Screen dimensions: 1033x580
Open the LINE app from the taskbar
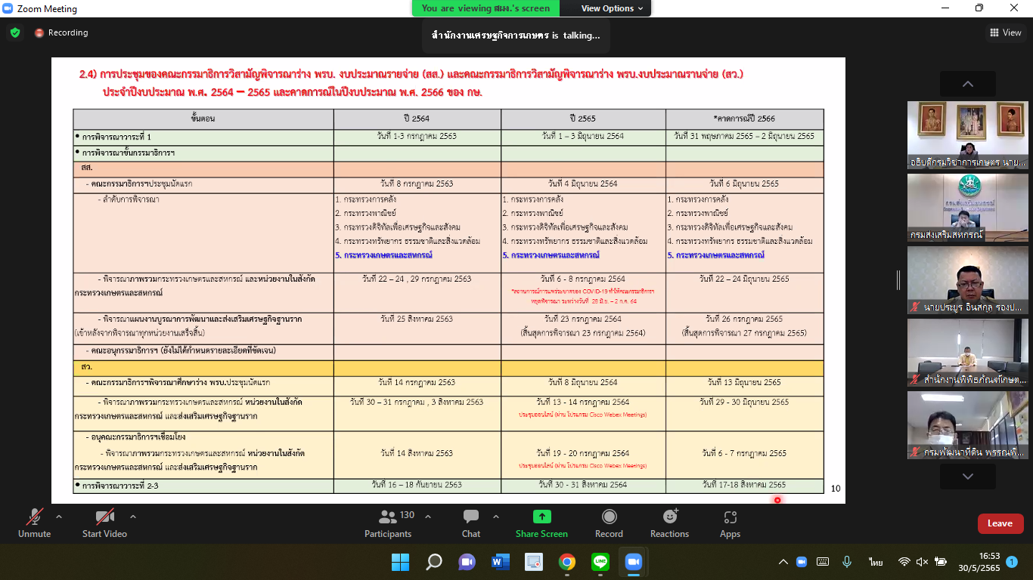[x=600, y=562]
